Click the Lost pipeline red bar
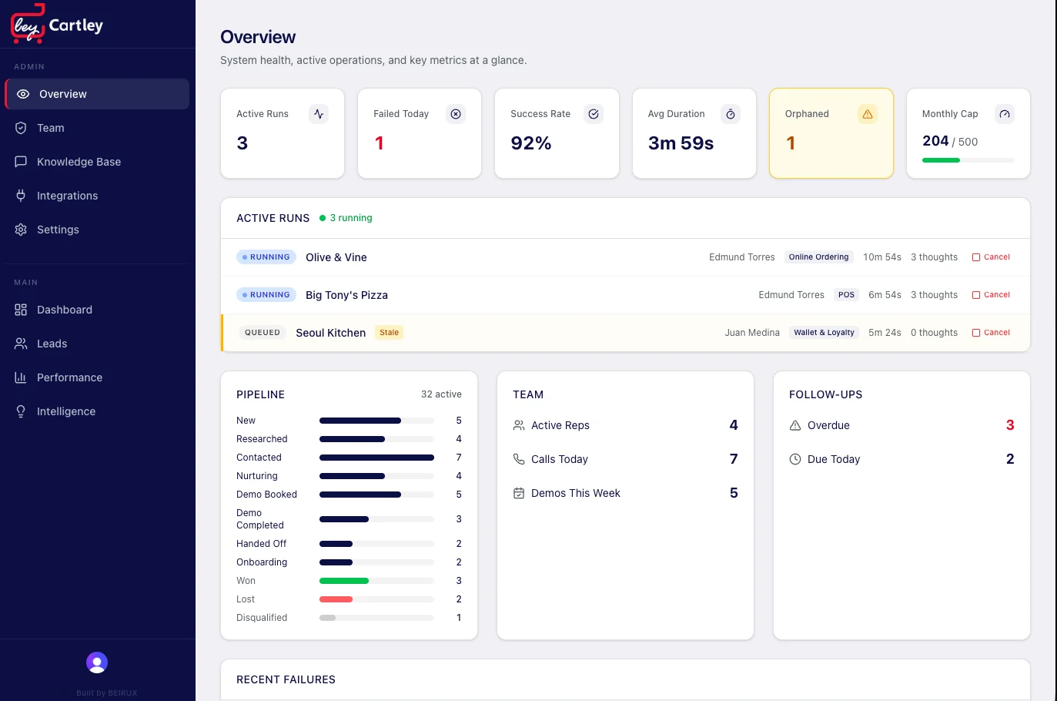Image resolution: width=1057 pixels, height=701 pixels. pyautogui.click(x=336, y=599)
